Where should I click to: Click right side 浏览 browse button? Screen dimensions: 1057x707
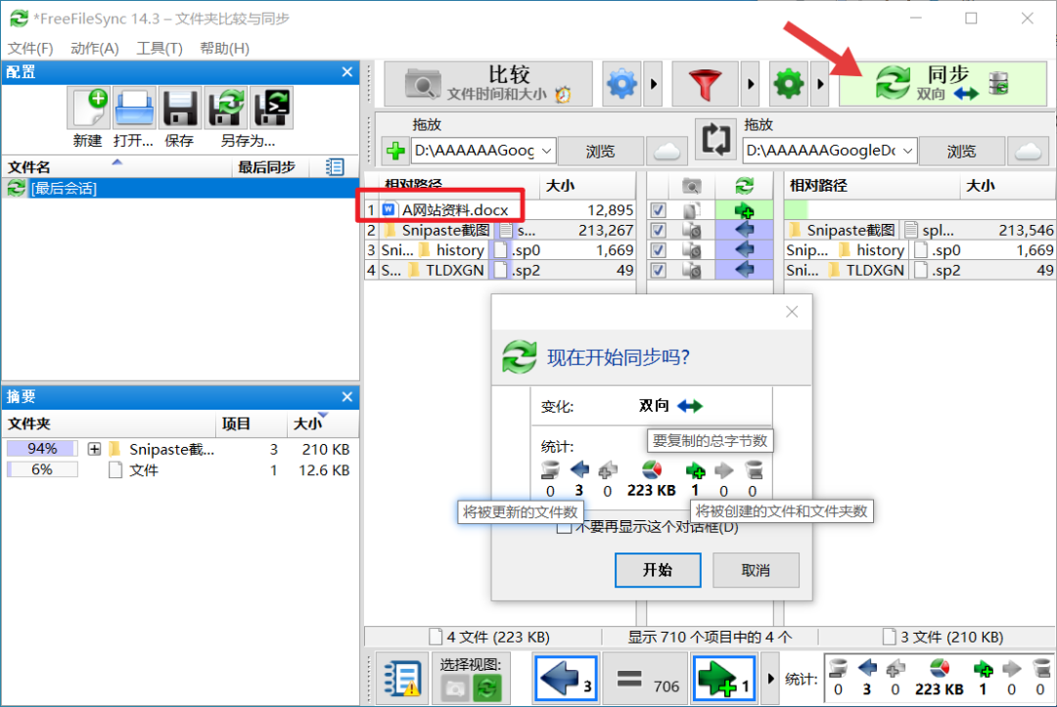[x=961, y=151]
